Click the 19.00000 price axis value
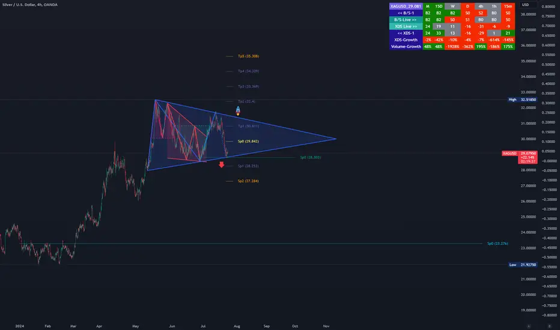Screen dimensions: 560x330 pyautogui.click(x=528, y=310)
